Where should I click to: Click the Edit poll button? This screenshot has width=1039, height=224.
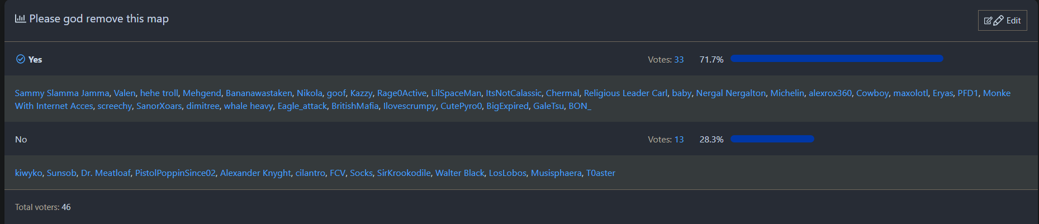point(1002,21)
